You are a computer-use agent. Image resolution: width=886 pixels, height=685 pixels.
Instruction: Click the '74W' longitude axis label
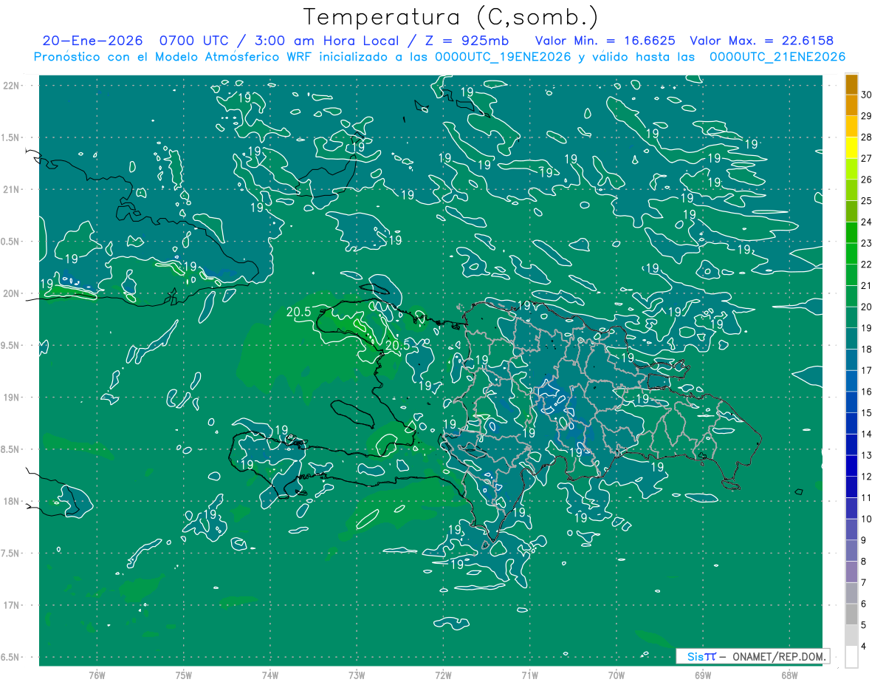[x=270, y=675]
